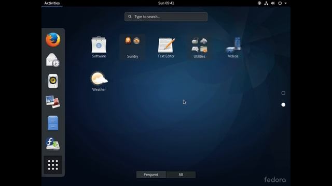Launch Firefox from the dock

[53, 40]
